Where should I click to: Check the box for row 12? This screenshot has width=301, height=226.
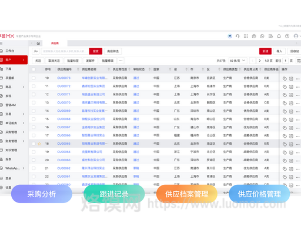coord(34,94)
